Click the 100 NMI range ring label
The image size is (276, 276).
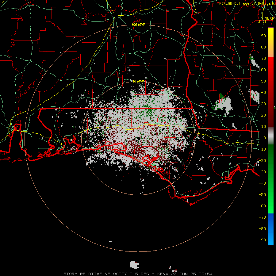(138, 25)
